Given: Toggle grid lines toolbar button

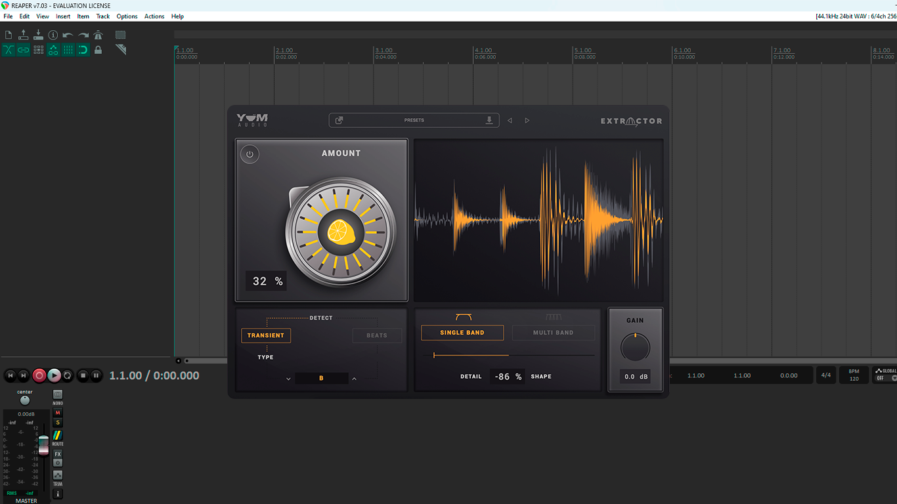Looking at the screenshot, I should click(x=68, y=50).
